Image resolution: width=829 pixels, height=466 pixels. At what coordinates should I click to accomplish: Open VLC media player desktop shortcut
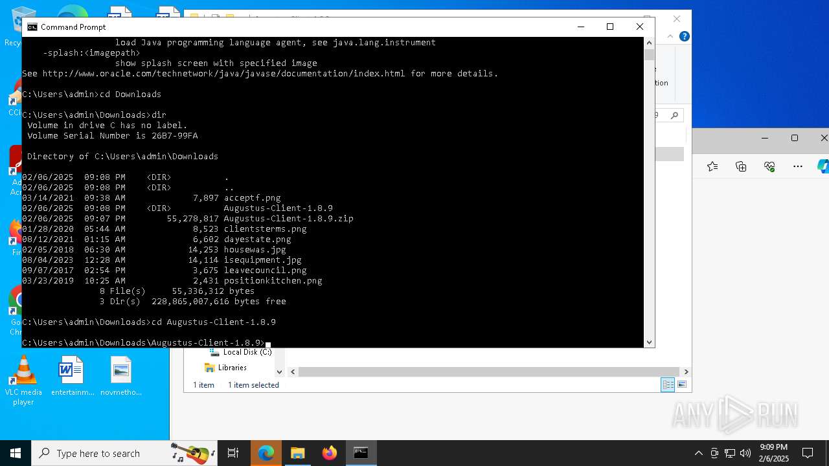click(x=23, y=381)
